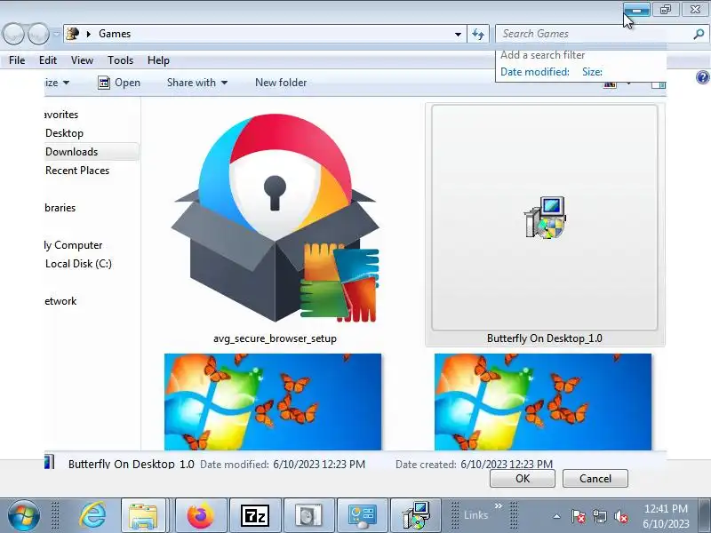Click the forward navigation arrow button

pyautogui.click(x=38, y=34)
